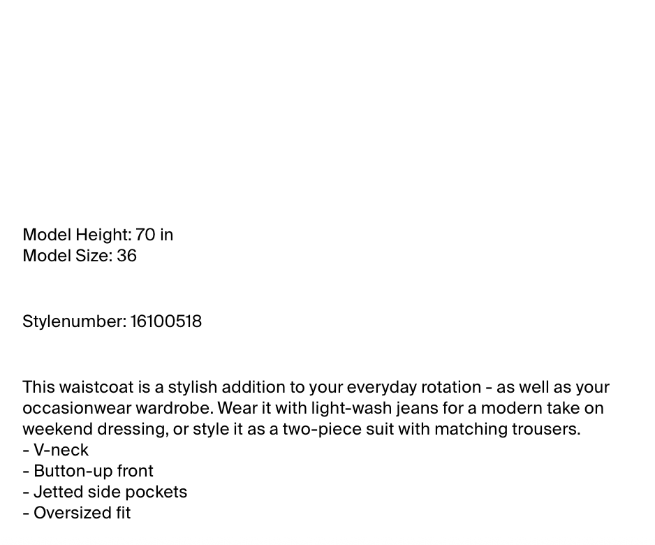The image size is (655, 545).
Task: Click the Model Height label
Action: [x=75, y=235]
